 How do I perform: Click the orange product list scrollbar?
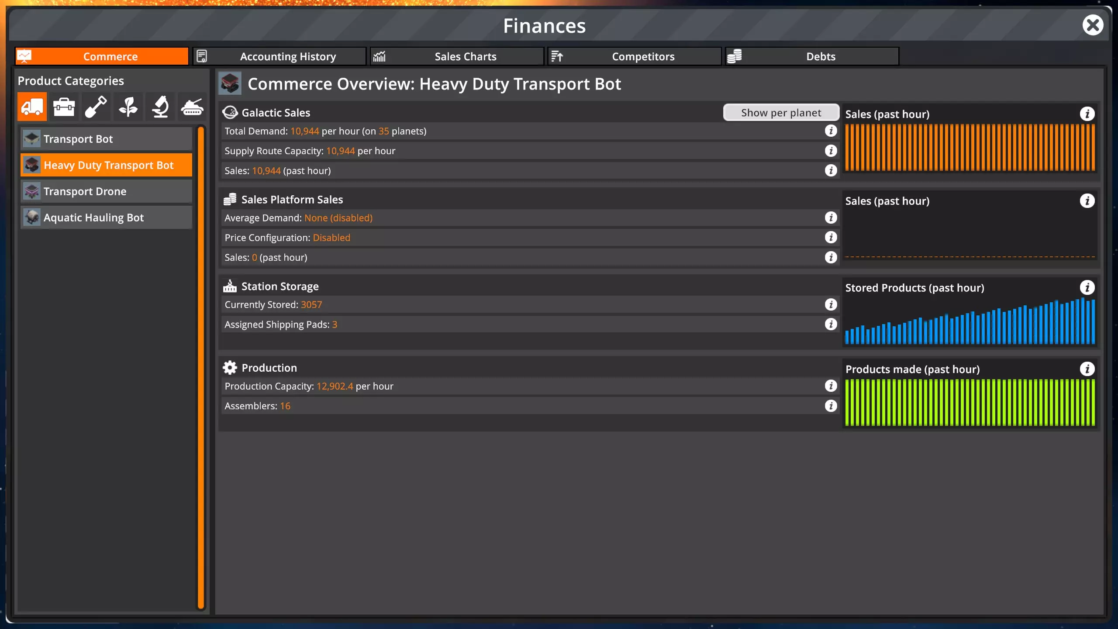point(201,367)
